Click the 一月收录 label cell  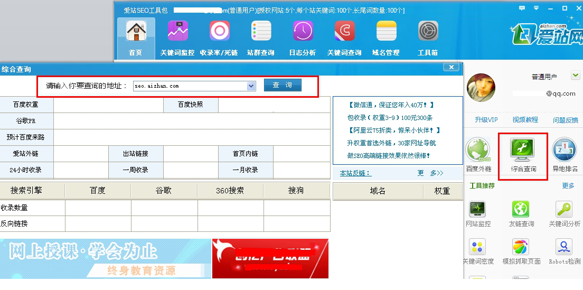(246, 170)
